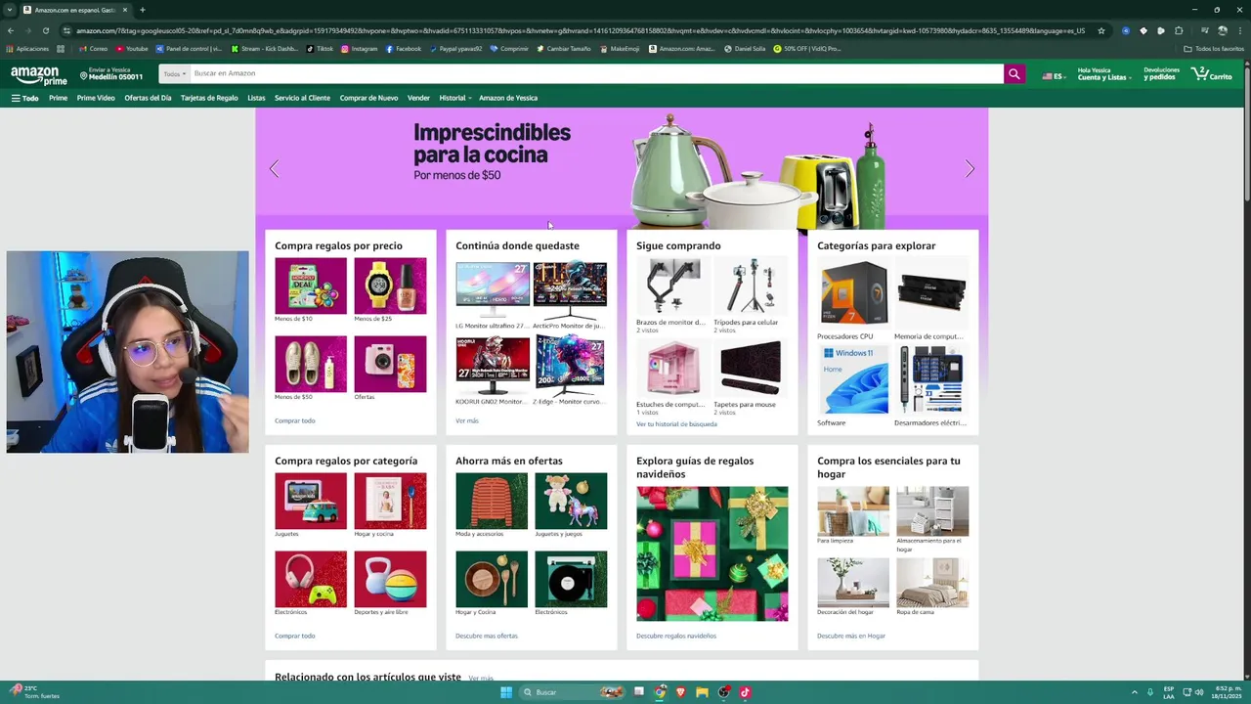Viewport: 1251px width, 704px height.
Task: Open Windows Start menu
Action: (505, 692)
